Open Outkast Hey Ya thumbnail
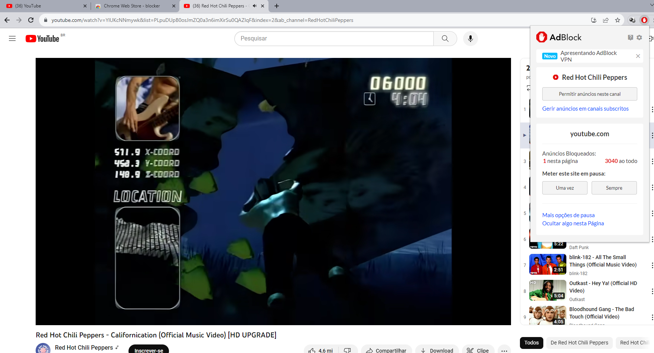Viewport: 654px width, 353px height. pos(547,290)
